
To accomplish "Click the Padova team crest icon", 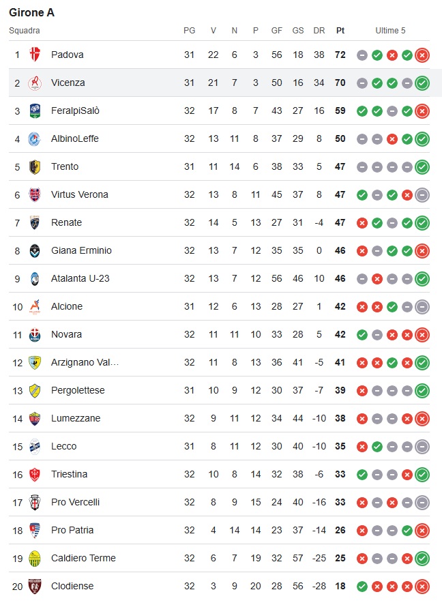I will 35,55.
